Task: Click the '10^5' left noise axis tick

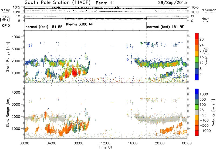Action: [16, 7]
